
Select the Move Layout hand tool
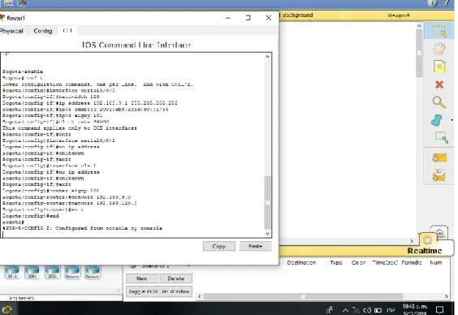point(439,49)
